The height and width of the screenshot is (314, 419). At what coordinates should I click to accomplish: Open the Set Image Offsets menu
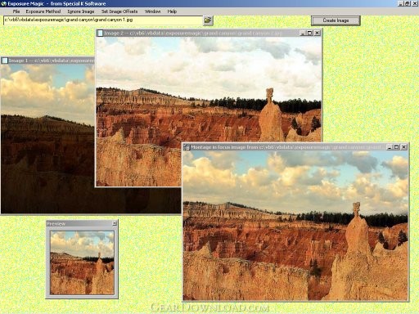click(x=119, y=11)
